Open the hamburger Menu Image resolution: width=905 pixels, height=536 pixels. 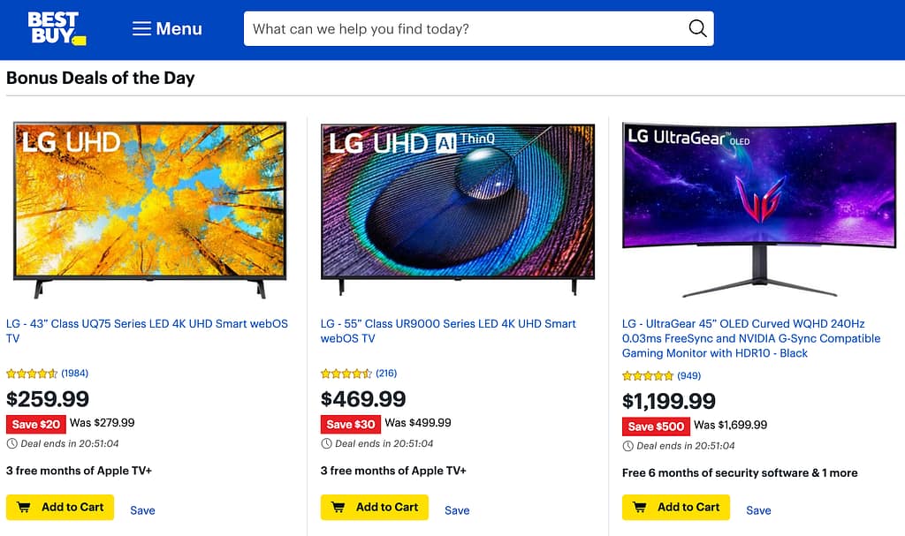point(167,29)
